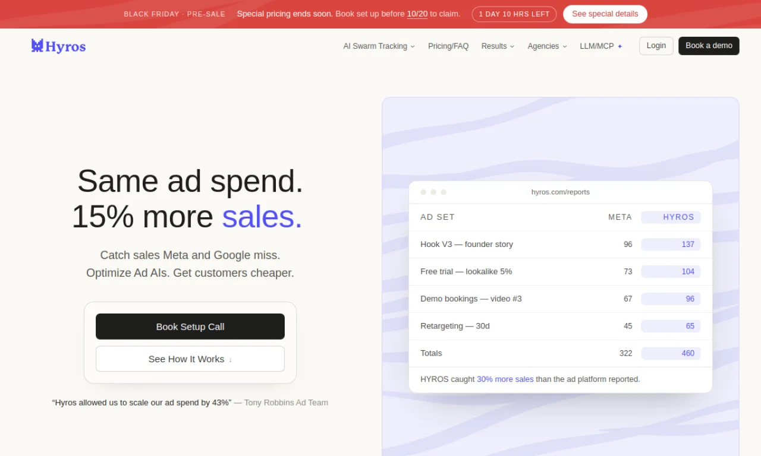Click the See How It Works button
This screenshot has width=761, height=456.
(190, 359)
